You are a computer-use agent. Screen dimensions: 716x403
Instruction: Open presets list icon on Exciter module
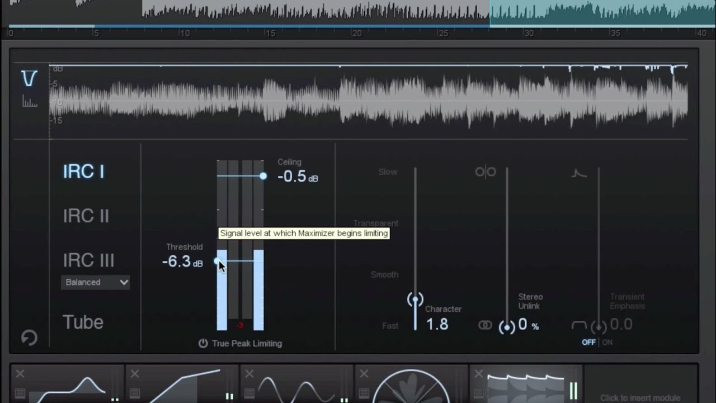(249, 393)
